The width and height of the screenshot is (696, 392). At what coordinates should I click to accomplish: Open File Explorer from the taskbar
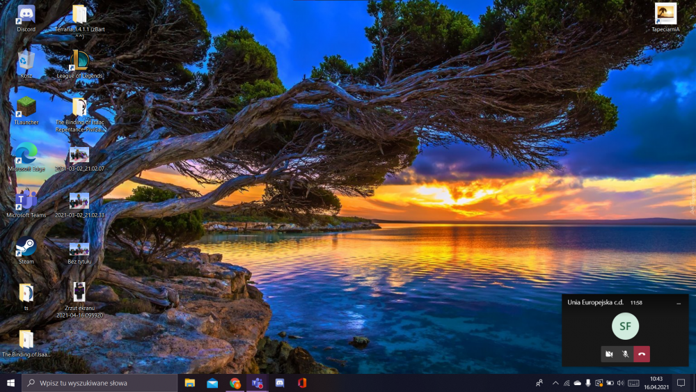189,383
